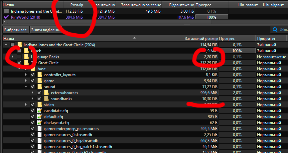
Task: Click the disclayout.cfg file name
Action: tap(57, 123)
